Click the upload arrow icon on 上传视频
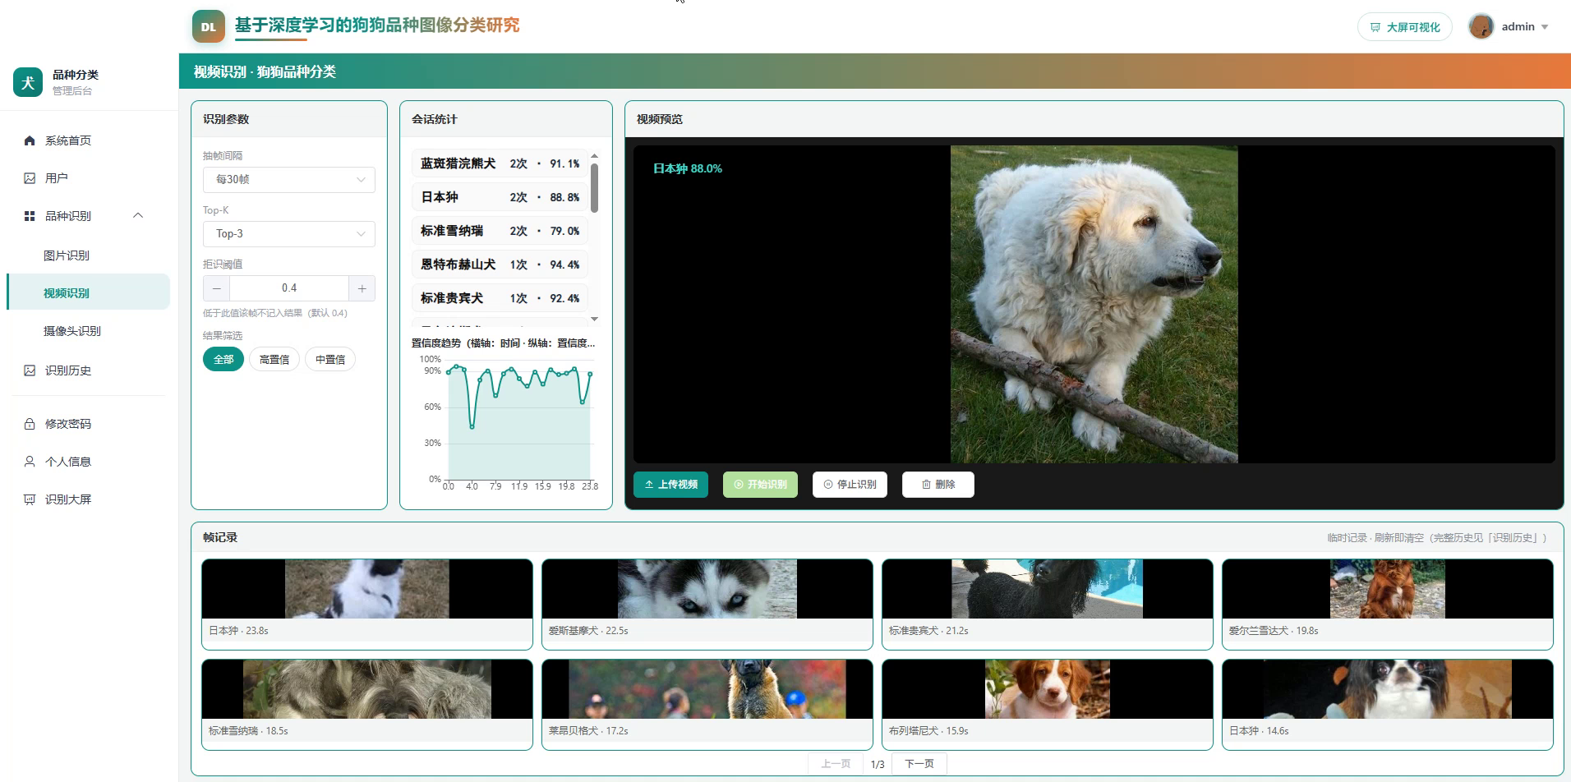 649,485
